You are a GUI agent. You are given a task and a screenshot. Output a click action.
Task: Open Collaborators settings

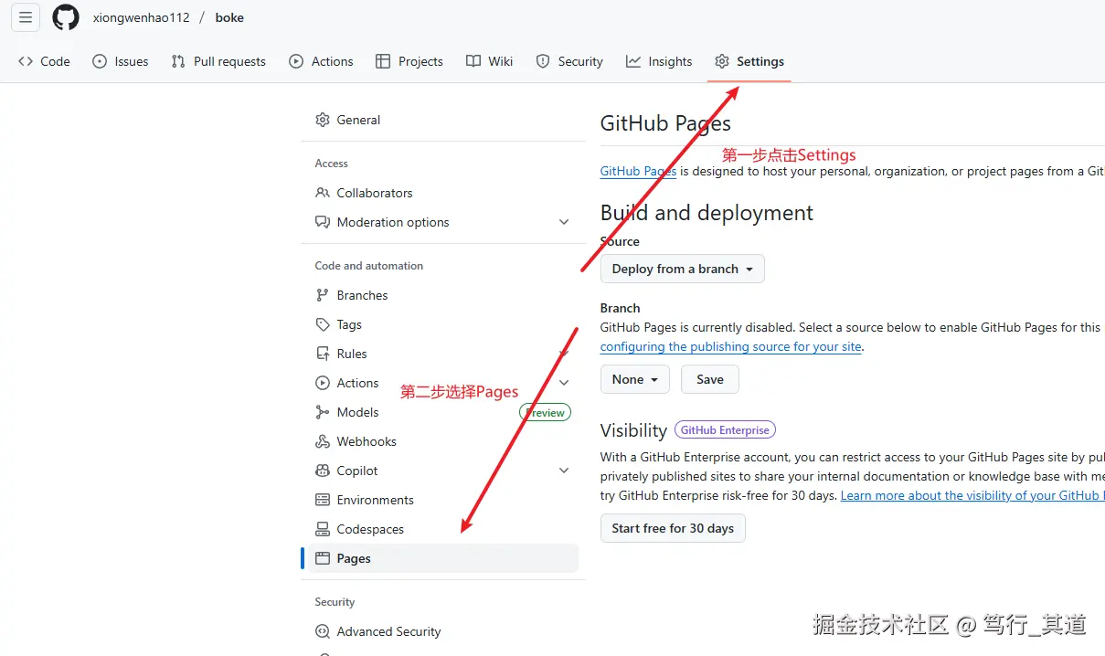[x=443, y=193]
